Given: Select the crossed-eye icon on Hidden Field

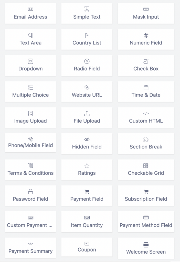Looking at the screenshot, I should [87, 139].
